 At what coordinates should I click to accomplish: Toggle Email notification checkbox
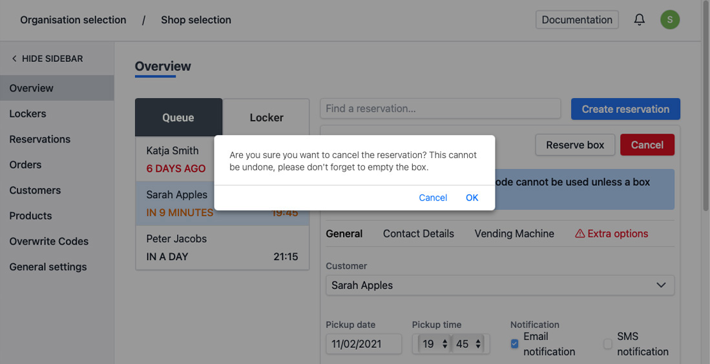[x=515, y=344]
